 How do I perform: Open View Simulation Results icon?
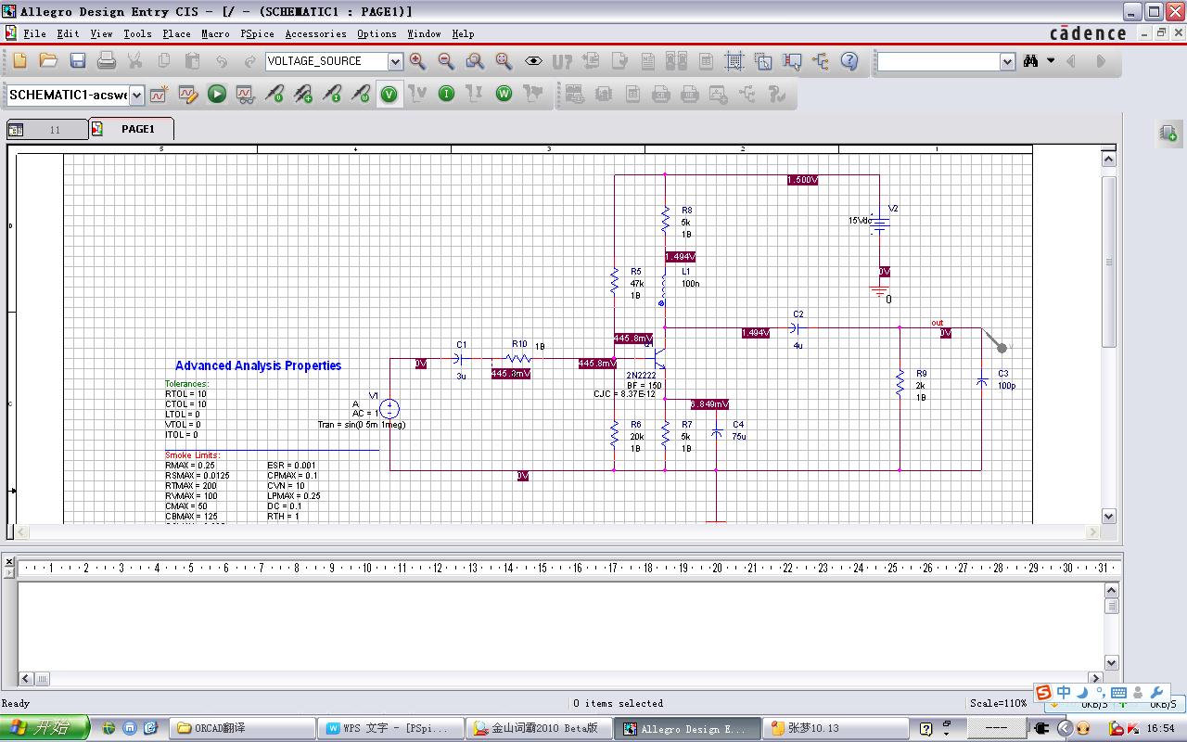245,94
